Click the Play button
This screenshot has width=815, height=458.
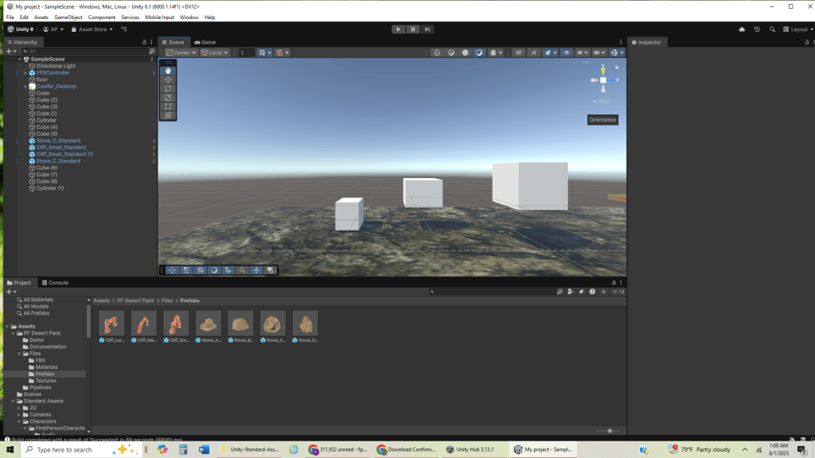[x=398, y=29]
